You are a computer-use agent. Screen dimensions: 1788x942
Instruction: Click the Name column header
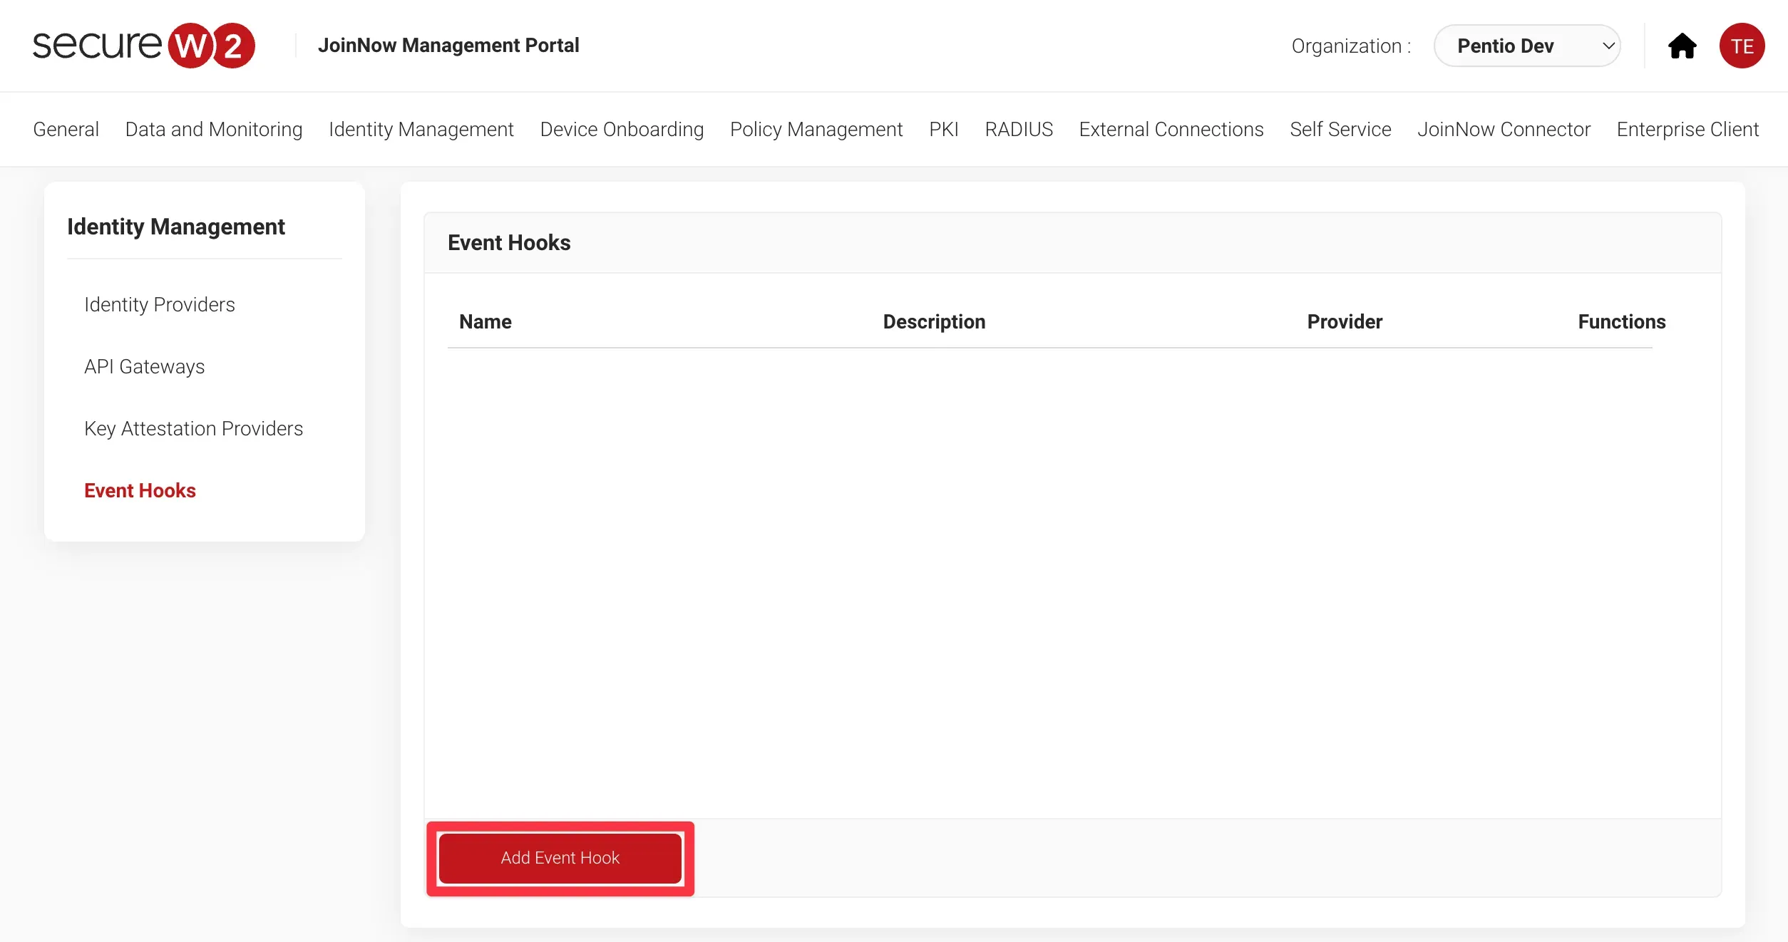(x=485, y=322)
